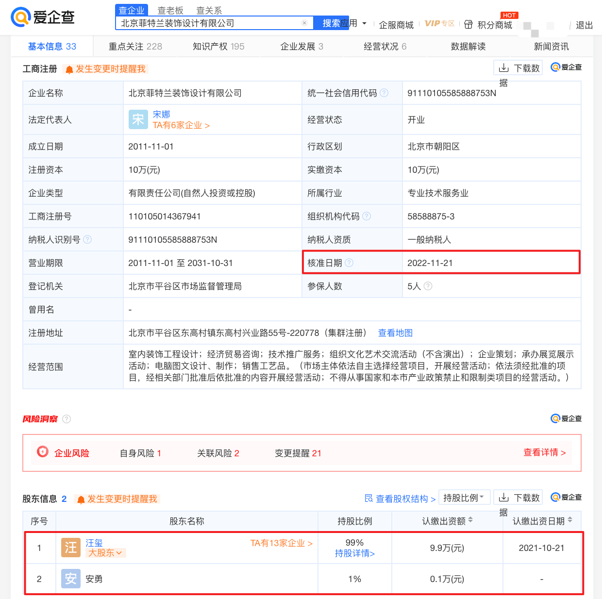Viewport: 602px width, 599px height.
Task: Click the 宋 avatar of the legal representative
Action: pyautogui.click(x=138, y=119)
